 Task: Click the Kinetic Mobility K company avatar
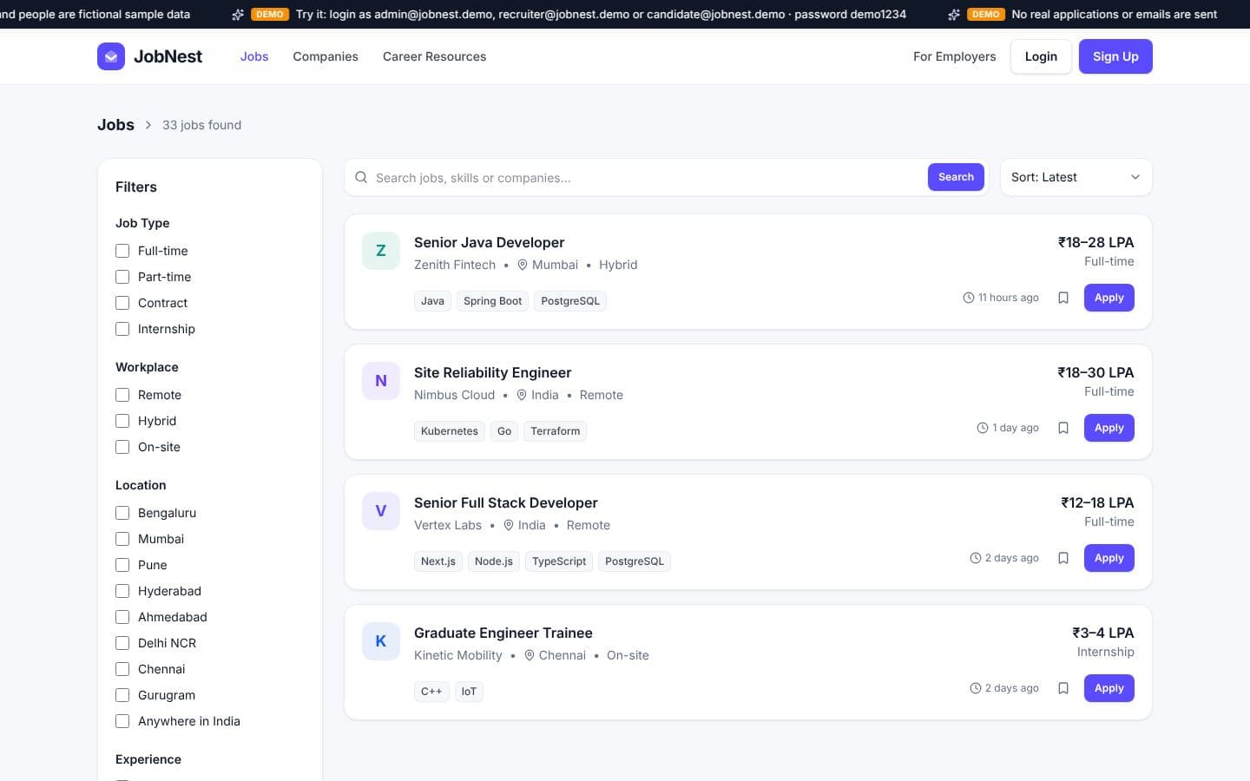pos(381,641)
